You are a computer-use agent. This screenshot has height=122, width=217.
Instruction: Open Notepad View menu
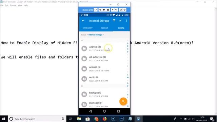click(20, 5)
